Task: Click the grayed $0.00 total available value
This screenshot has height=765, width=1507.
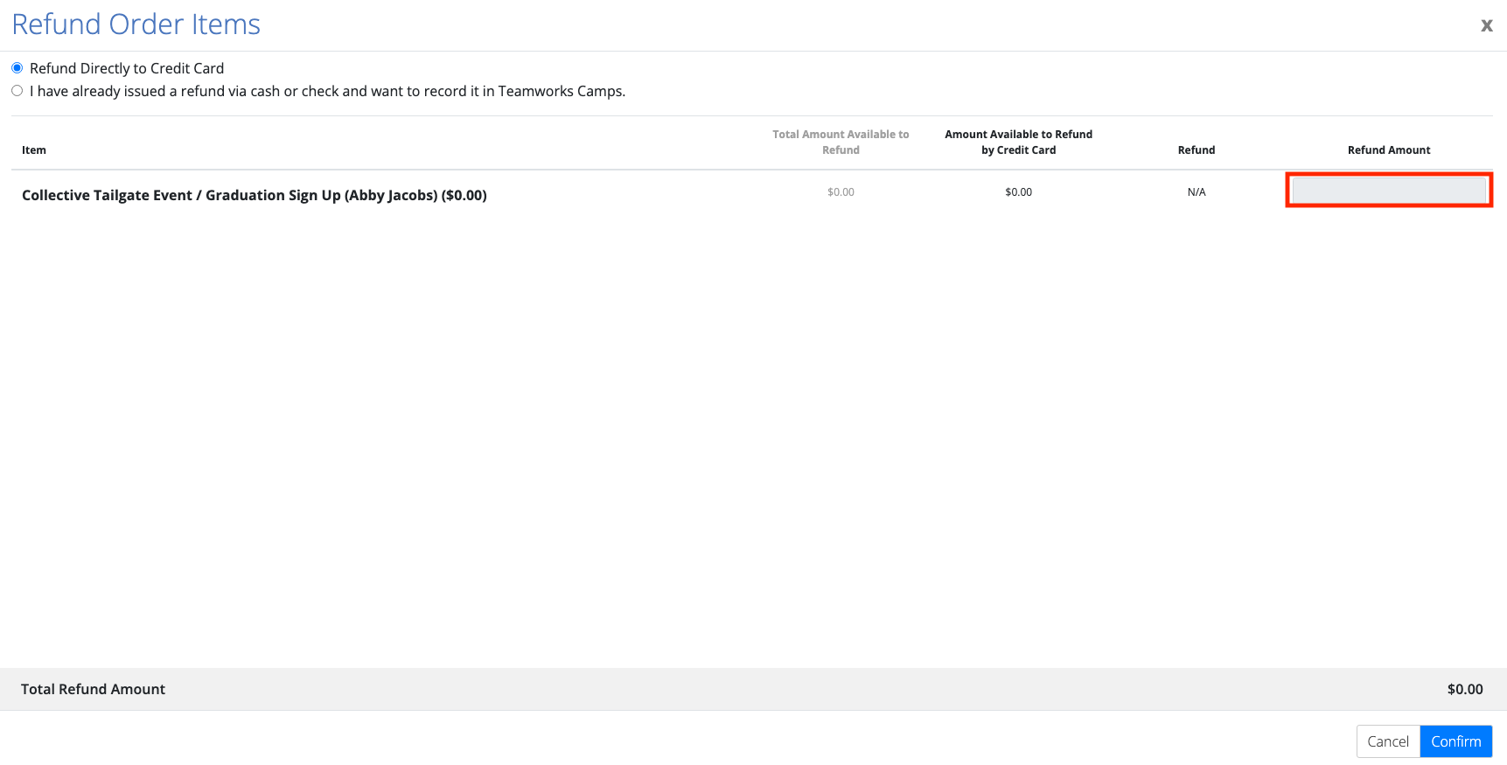Action: [841, 192]
